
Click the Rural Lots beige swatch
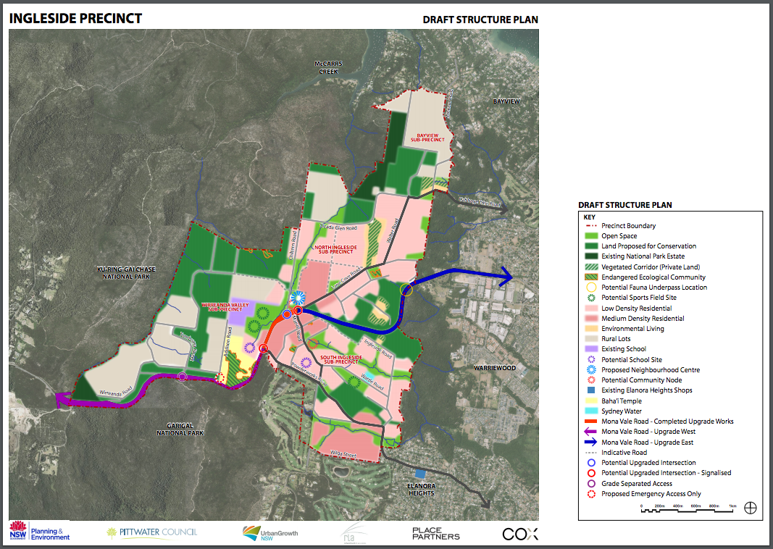coord(591,338)
